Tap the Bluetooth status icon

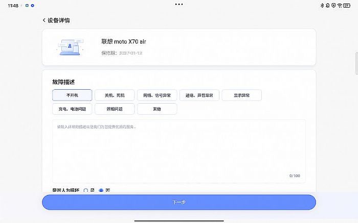tap(322, 5)
